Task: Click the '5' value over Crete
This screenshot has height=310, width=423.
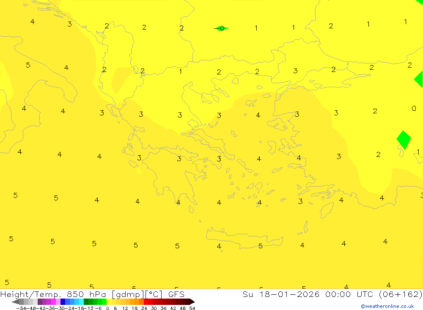Action: (260, 246)
